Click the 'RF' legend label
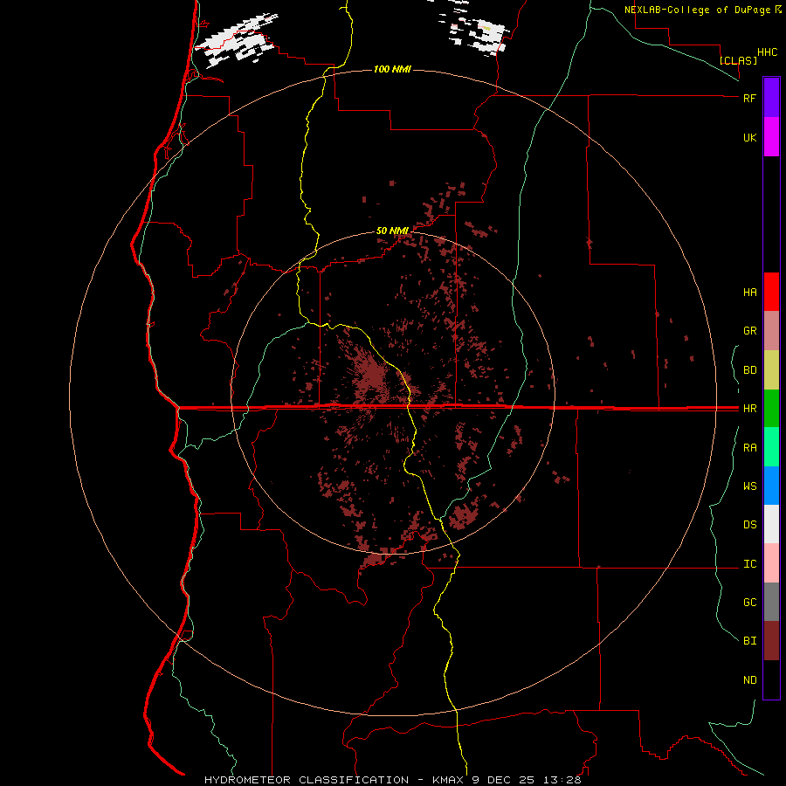The height and width of the screenshot is (786, 786). pyautogui.click(x=749, y=98)
